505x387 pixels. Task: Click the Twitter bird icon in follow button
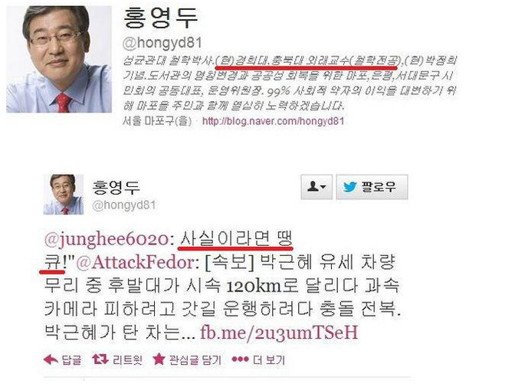pyautogui.click(x=350, y=187)
